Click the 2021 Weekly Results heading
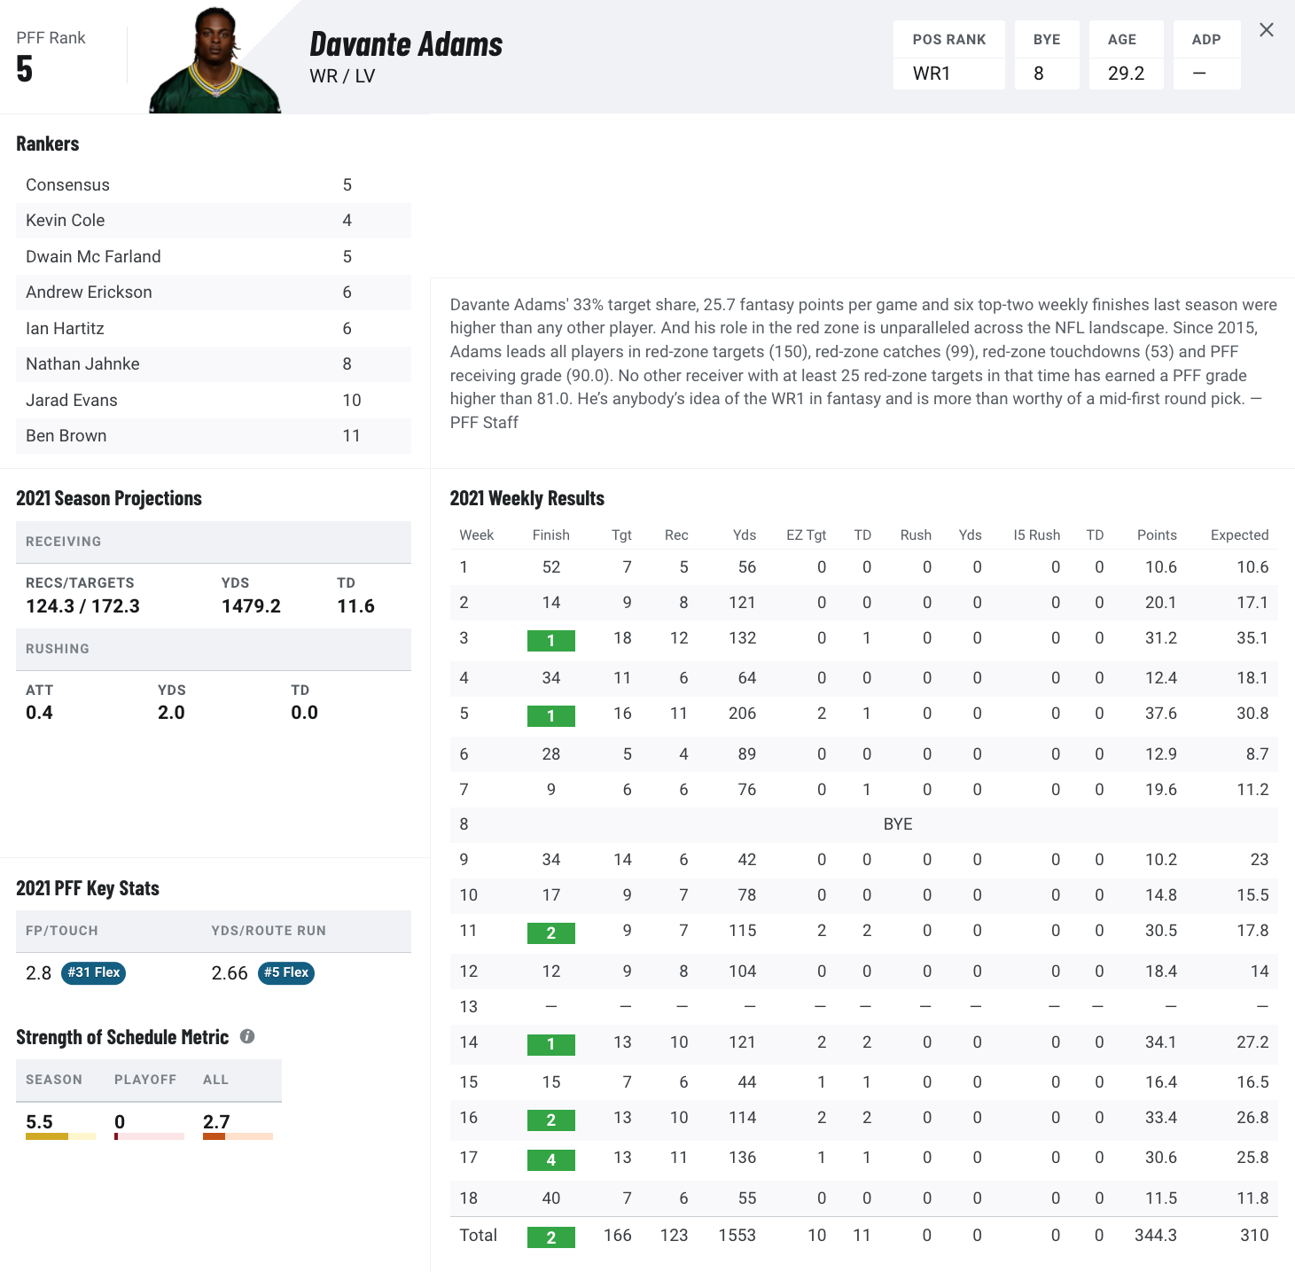Screen dimensions: 1295x1272 tap(527, 498)
